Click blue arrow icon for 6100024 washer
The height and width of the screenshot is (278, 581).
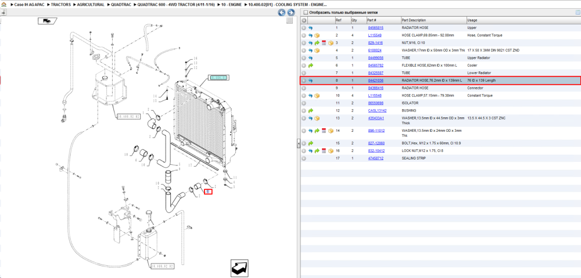(310, 50)
